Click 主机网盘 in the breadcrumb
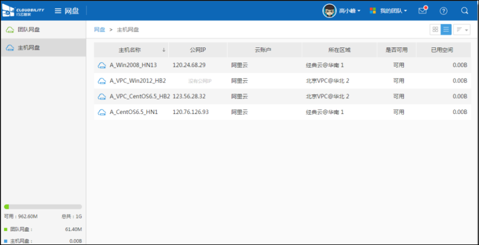The image size is (479, 245). (128, 29)
